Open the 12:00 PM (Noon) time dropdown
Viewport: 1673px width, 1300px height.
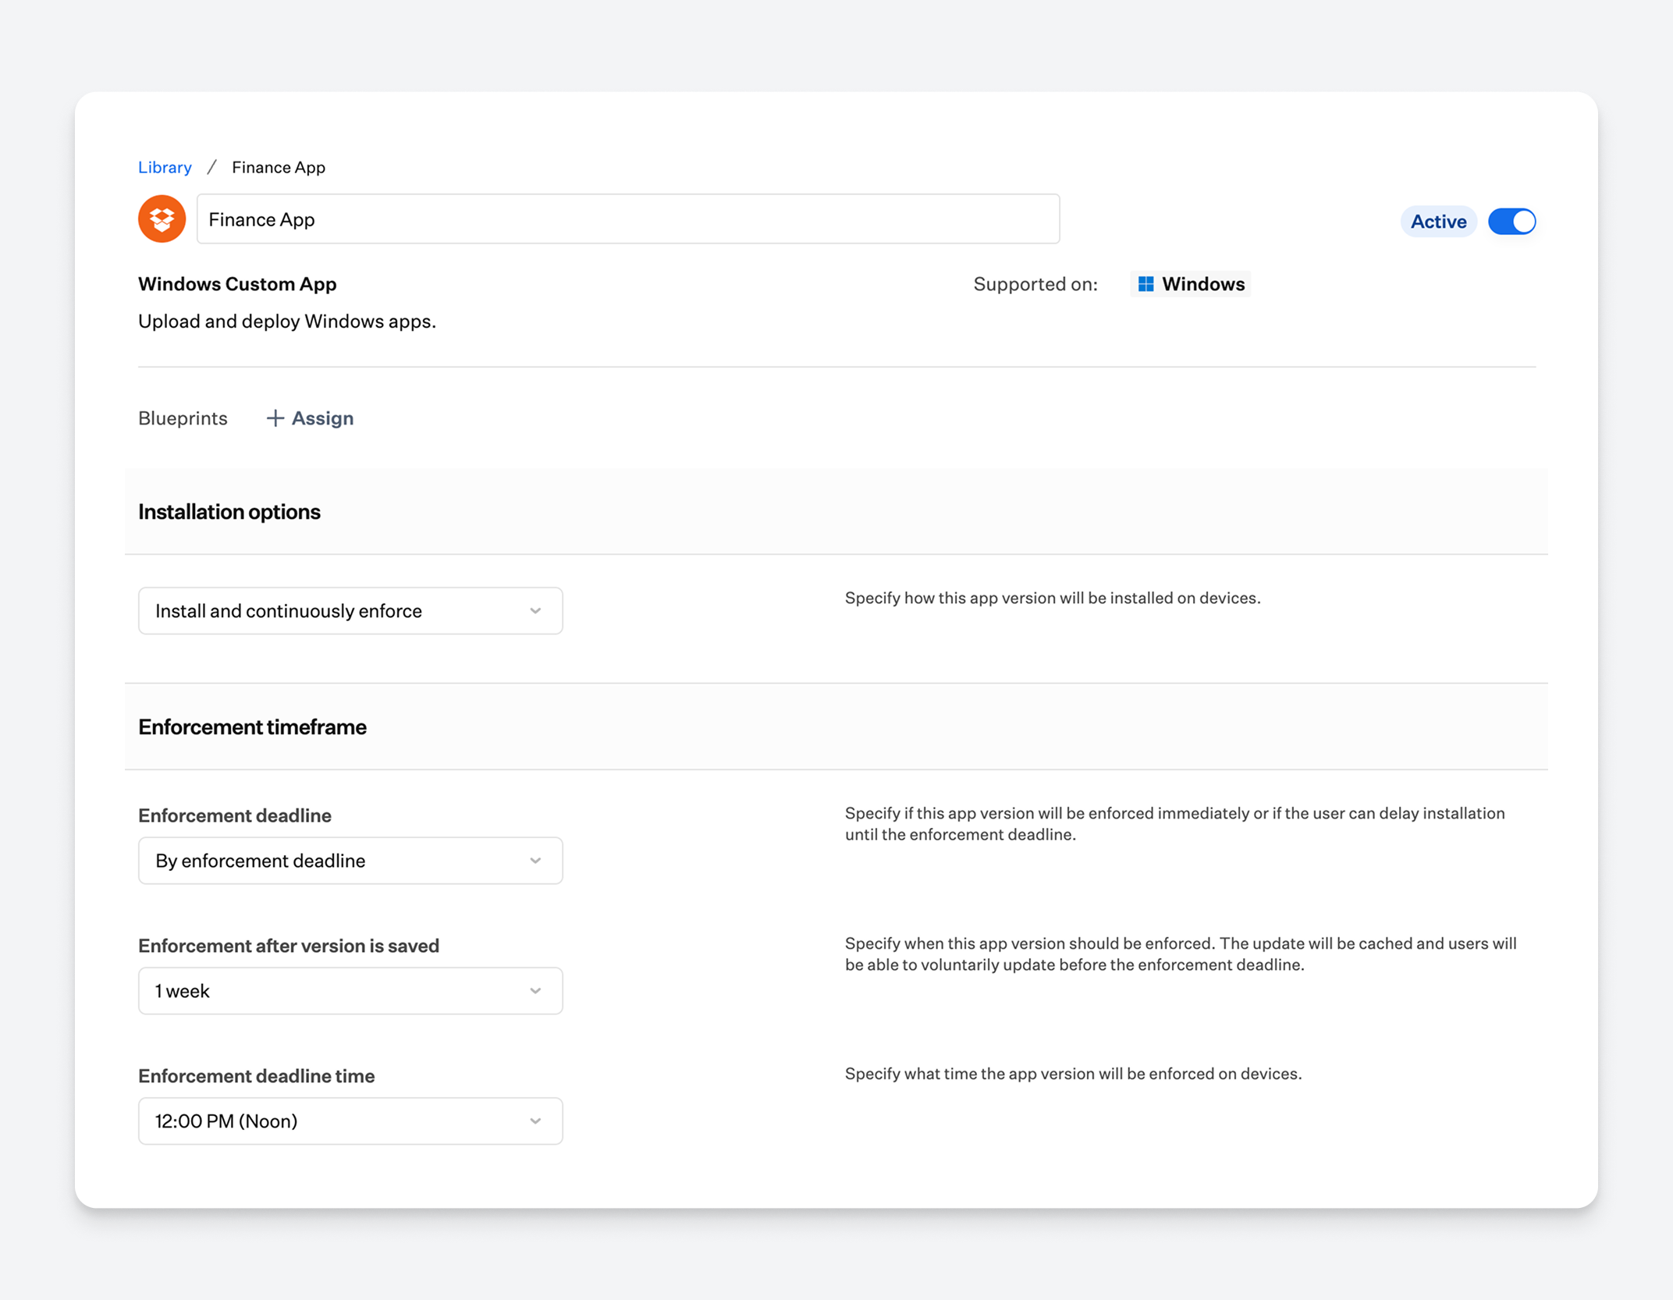click(x=350, y=1121)
